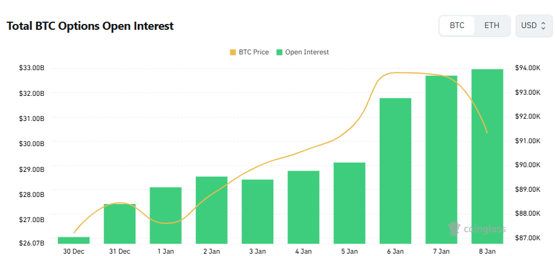
Task: Click the coinglass watermark logo icon
Action: [x=453, y=229]
